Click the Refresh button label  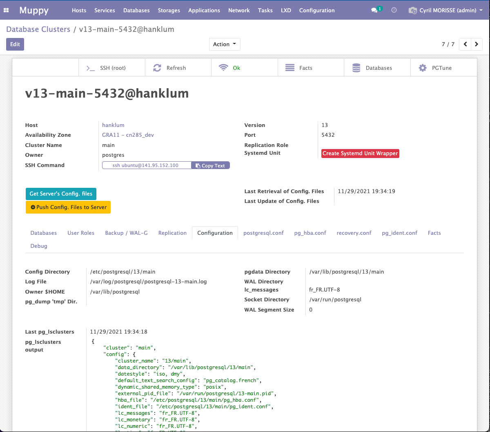[176, 68]
